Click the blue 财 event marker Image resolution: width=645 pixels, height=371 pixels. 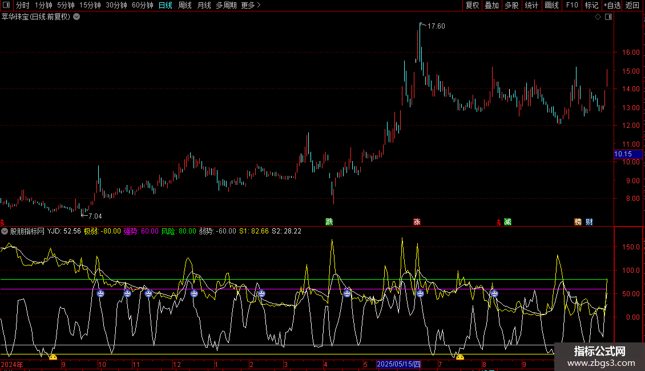[589, 221]
